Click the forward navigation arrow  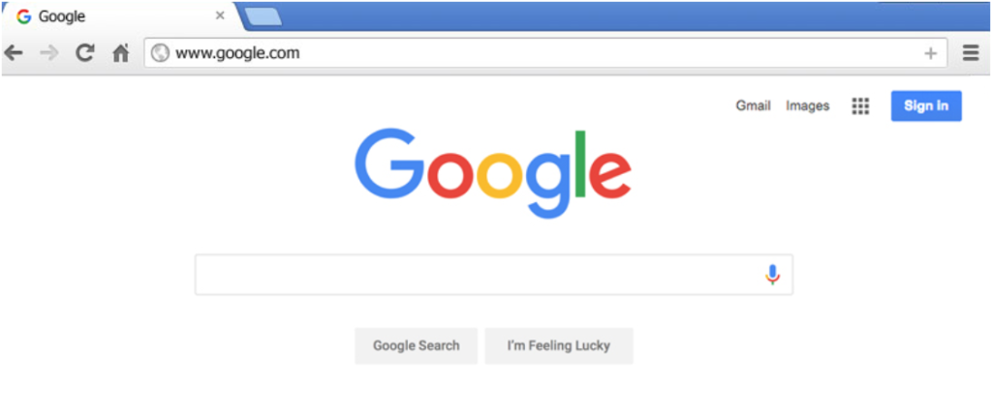click(48, 54)
